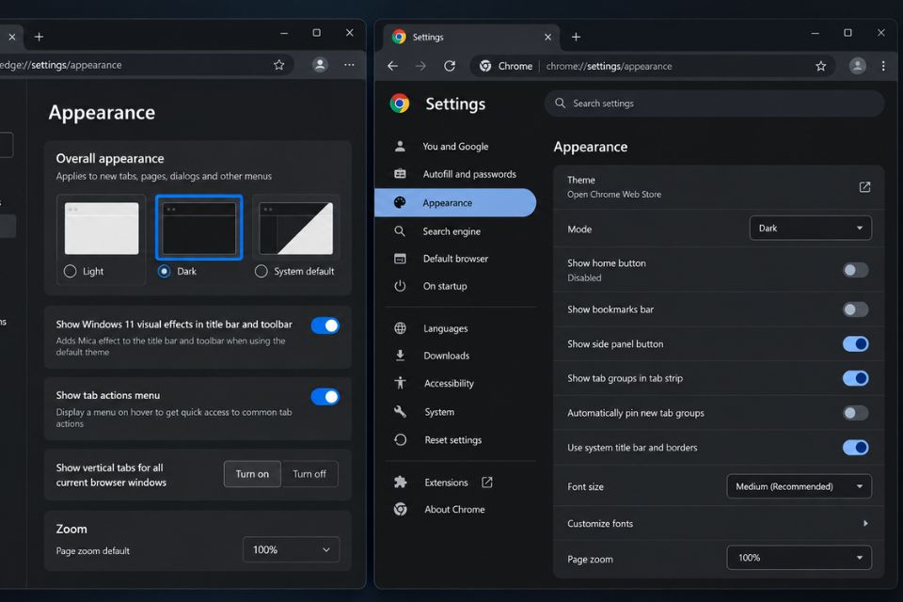Click the Chrome address bar URL

coord(609,66)
